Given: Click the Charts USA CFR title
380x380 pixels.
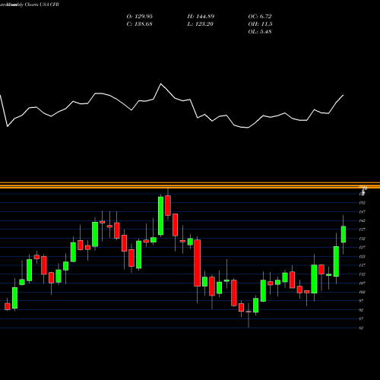Looking at the screenshot, I should [x=42, y=5].
